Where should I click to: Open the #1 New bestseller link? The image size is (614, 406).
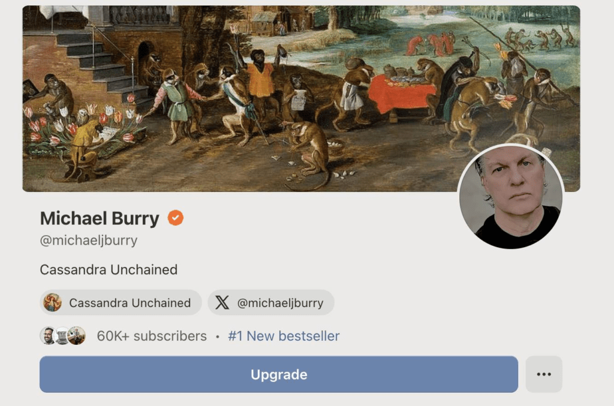coord(284,336)
